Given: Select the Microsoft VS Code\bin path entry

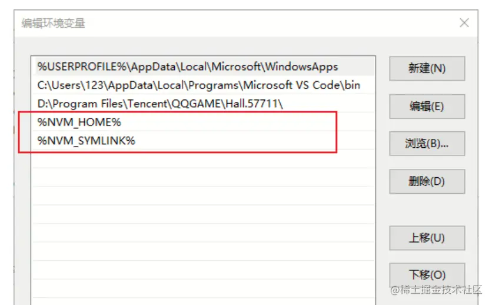Looking at the screenshot, I should click(x=198, y=85).
